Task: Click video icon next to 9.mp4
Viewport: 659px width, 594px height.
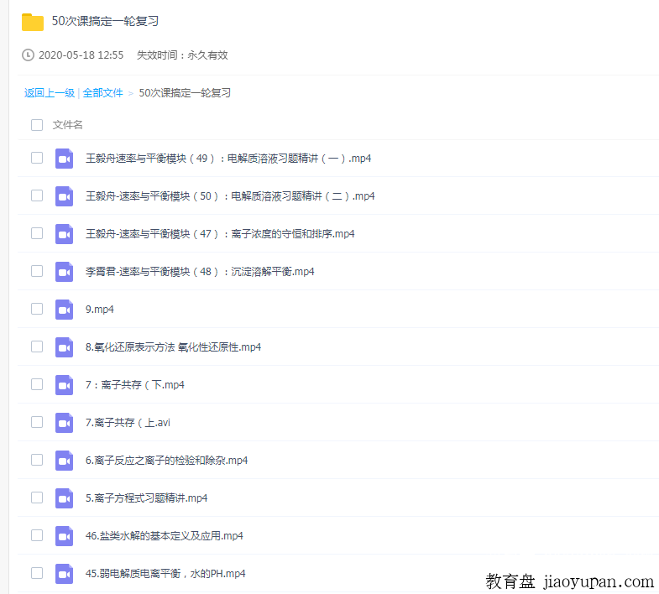Action: [x=64, y=310]
